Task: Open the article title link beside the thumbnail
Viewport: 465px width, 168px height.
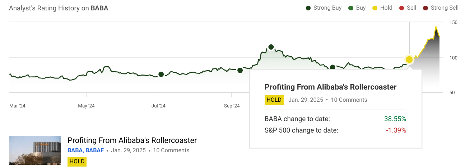Action: [132, 140]
